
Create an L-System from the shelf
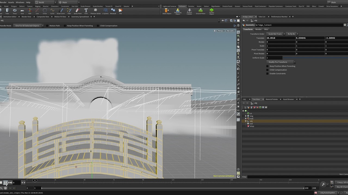pyautogui.click(x=105, y=11)
